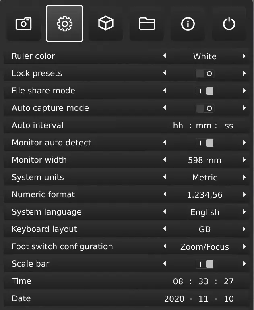The height and width of the screenshot is (310, 254).
Task: Advance System units to next option
Action: pyautogui.click(x=244, y=177)
